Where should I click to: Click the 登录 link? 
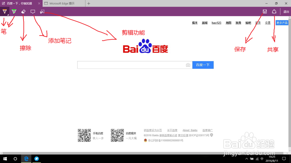pos(258,23)
